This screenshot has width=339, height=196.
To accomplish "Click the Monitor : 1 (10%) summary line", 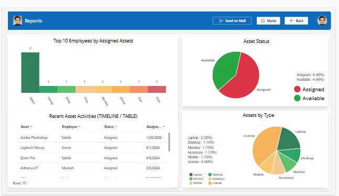I will tap(201, 147).
